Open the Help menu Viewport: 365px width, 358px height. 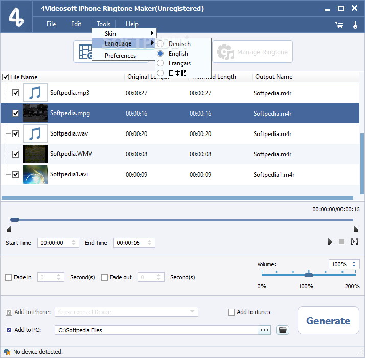point(132,24)
